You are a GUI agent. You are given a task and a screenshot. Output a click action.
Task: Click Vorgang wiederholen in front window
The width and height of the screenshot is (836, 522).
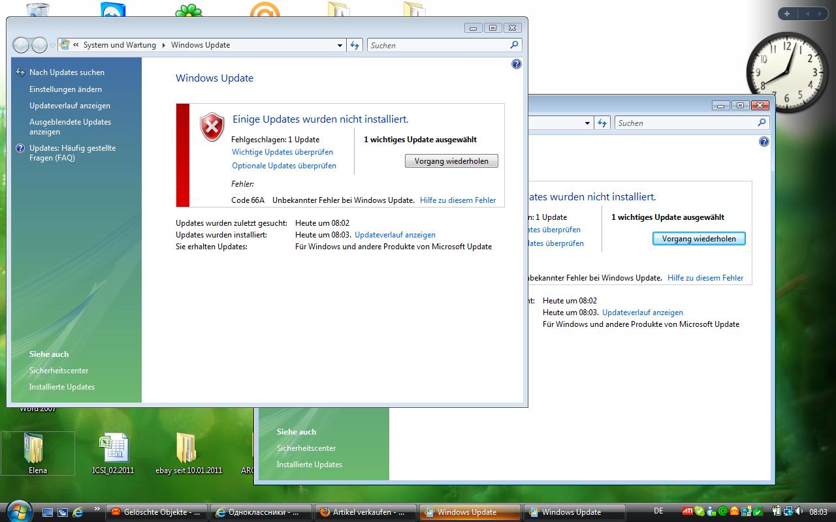451,161
